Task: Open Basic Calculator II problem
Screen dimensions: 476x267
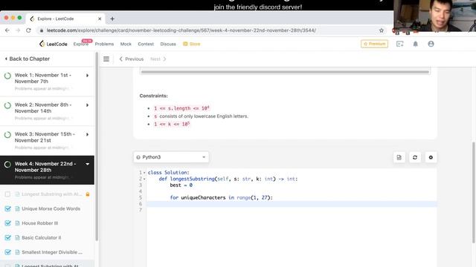Action: click(42, 237)
